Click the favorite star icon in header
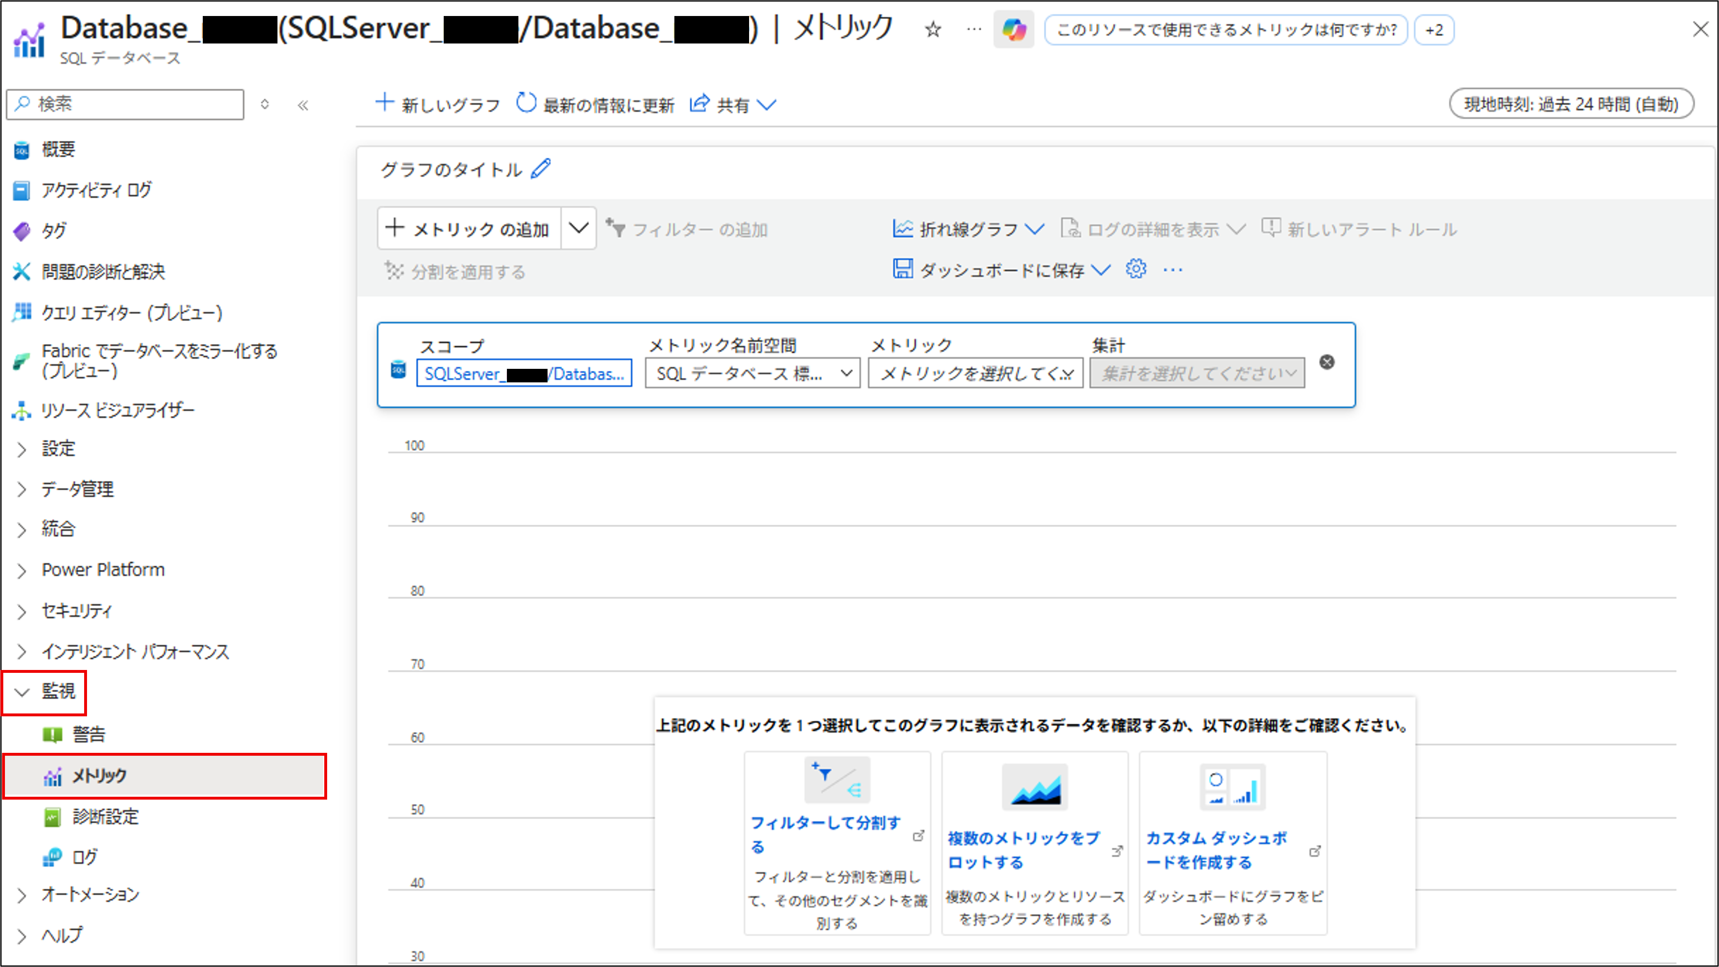Screen dimensions: 1719x967 (932, 30)
